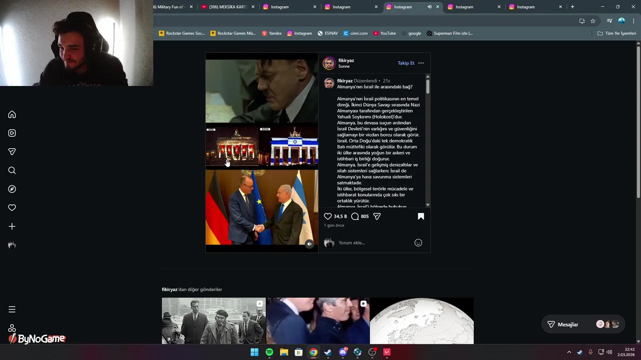Open the Rockstar Games Social Club bookmark
Image resolution: width=641 pixels, height=360 pixels.
click(x=182, y=33)
